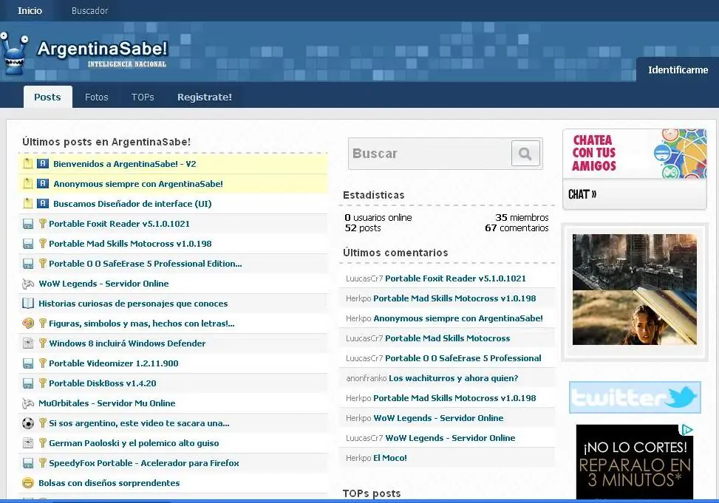This screenshot has width=719, height=503.
Task: Click '35 miembros' statistic text
Action: (x=522, y=217)
